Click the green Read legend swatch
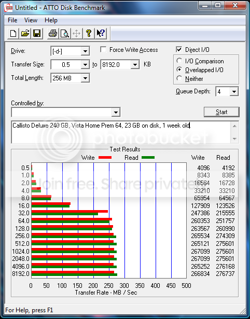Image resolution: width=250 pixels, height=319 pixels. (148, 158)
